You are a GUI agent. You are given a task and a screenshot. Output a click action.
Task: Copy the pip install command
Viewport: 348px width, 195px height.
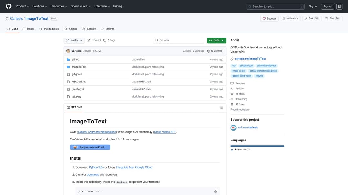(x=216, y=191)
